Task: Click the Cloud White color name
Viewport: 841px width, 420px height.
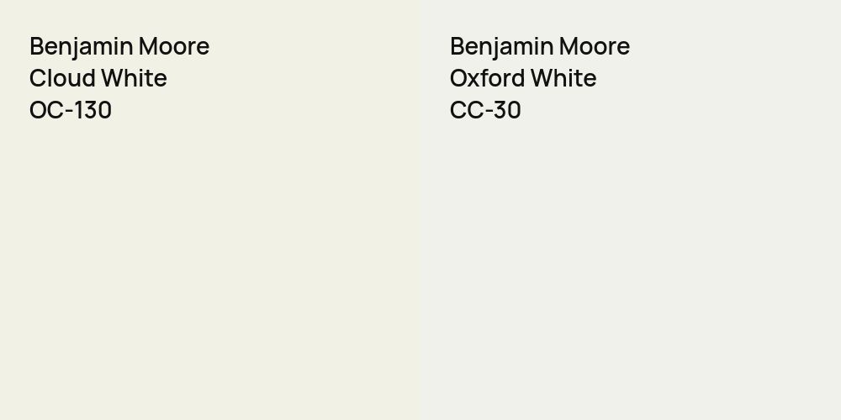Action: (98, 78)
